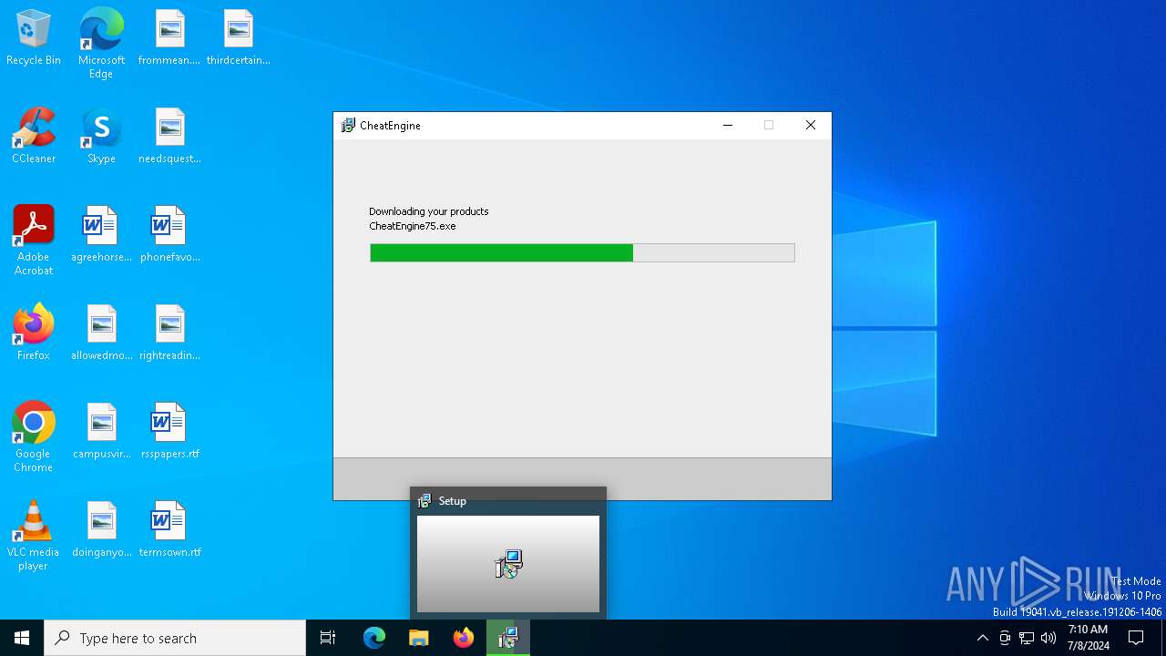The image size is (1166, 656).
Task: Select the thirdcertain image file on desktop
Action: (x=238, y=37)
